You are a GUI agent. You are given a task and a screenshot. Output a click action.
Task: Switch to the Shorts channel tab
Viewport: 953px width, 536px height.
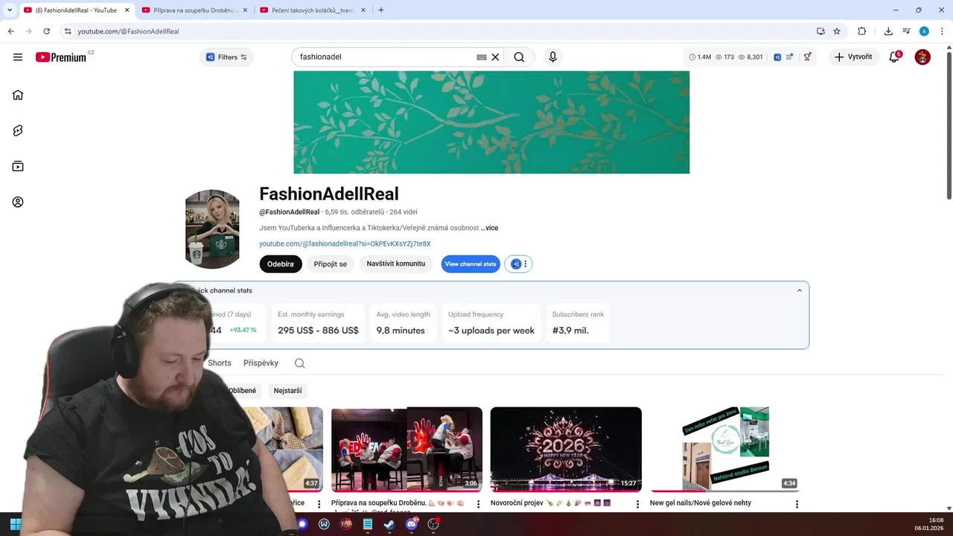coord(220,363)
